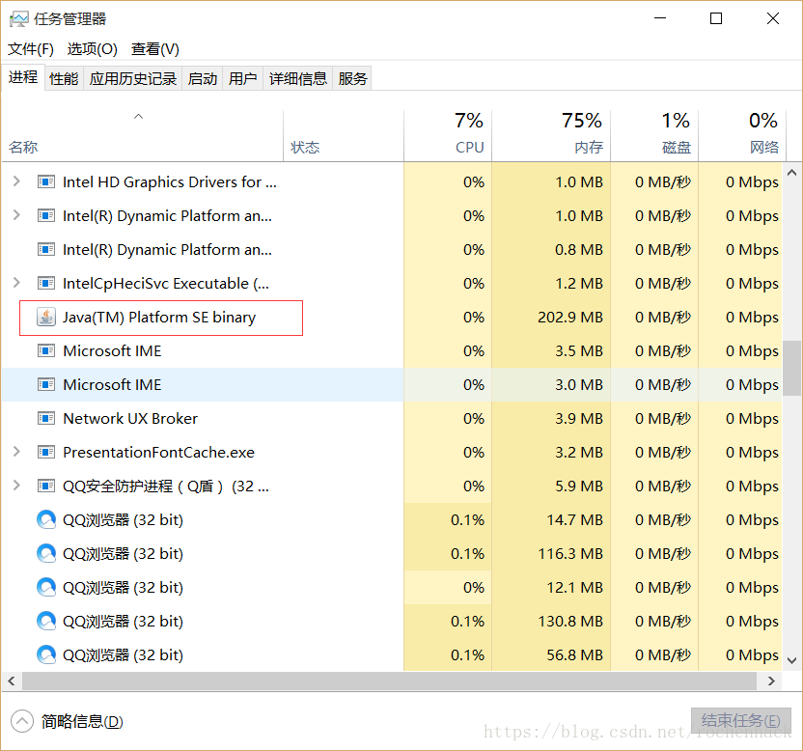
Task: Sort processes by 内存 column
Action: coord(551,136)
